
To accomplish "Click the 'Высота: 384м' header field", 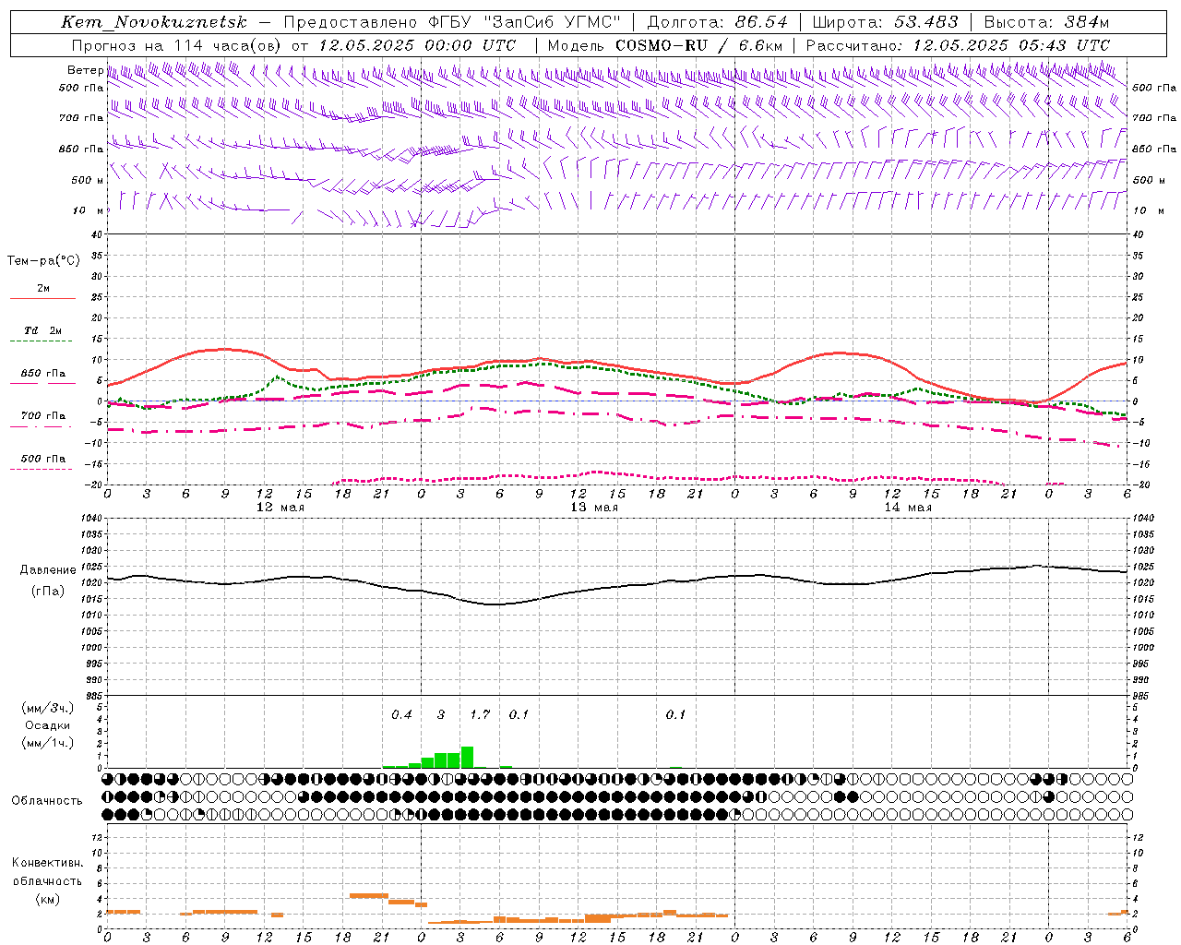I will (x=1046, y=22).
